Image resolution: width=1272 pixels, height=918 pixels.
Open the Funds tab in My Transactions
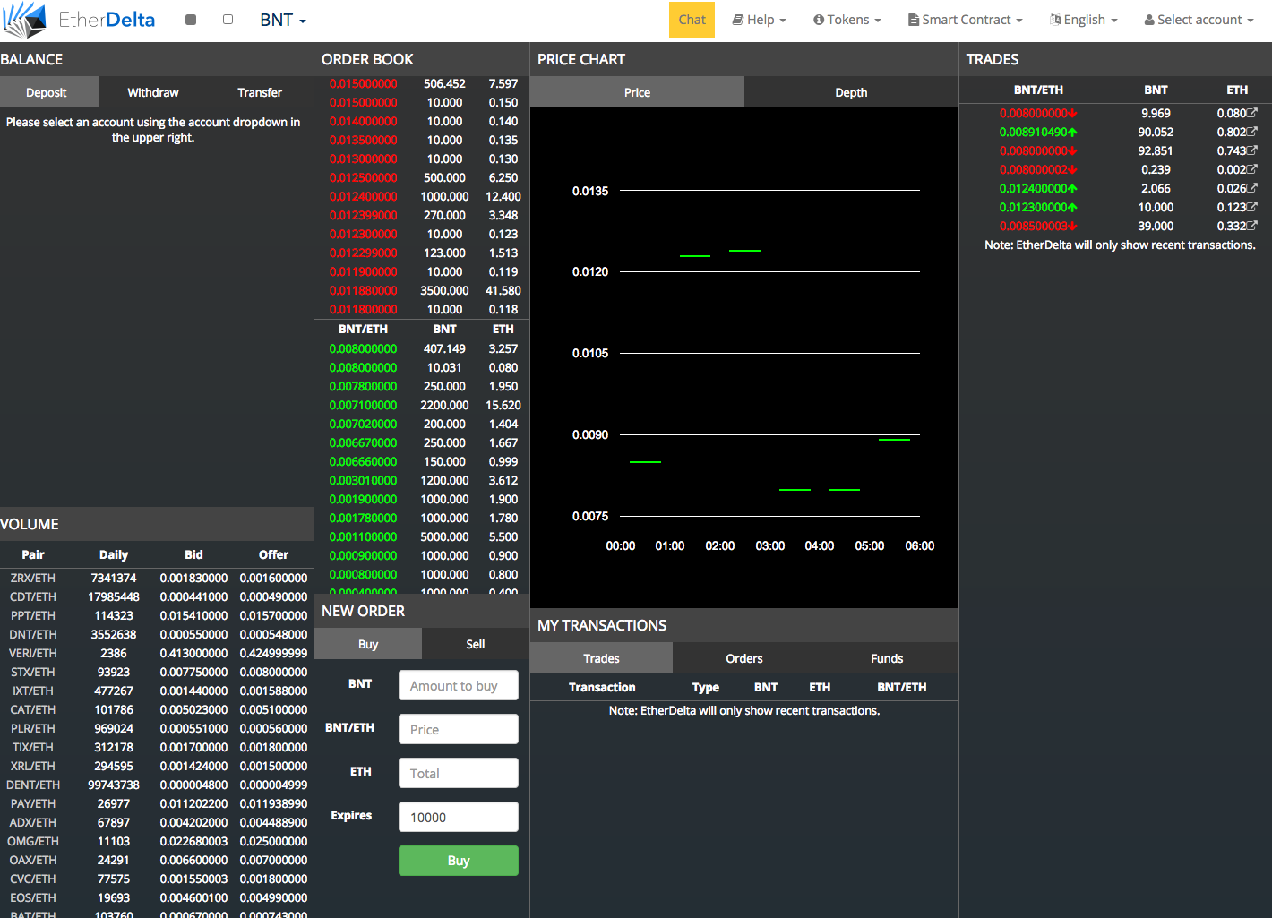click(x=887, y=658)
